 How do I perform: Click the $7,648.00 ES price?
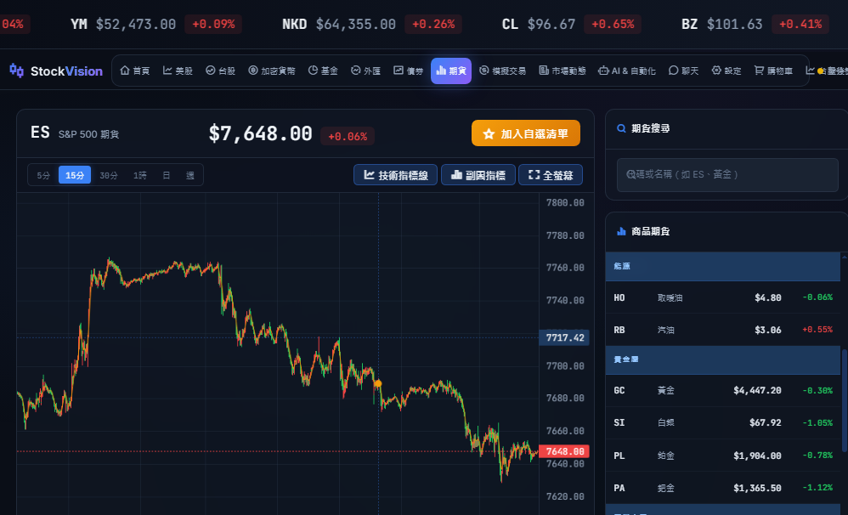coord(260,133)
